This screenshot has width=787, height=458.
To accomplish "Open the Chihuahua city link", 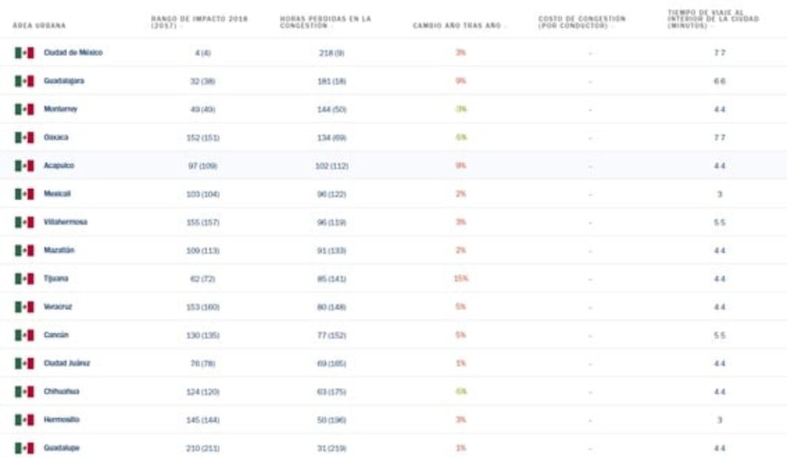I will click(61, 392).
